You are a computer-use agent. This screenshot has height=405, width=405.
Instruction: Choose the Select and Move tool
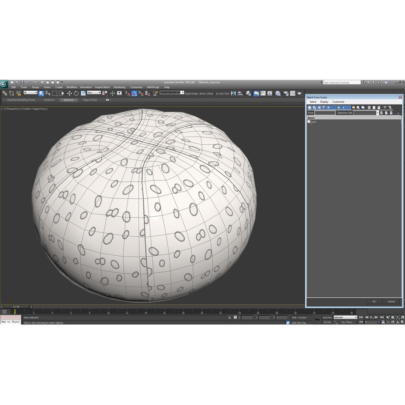pos(69,93)
